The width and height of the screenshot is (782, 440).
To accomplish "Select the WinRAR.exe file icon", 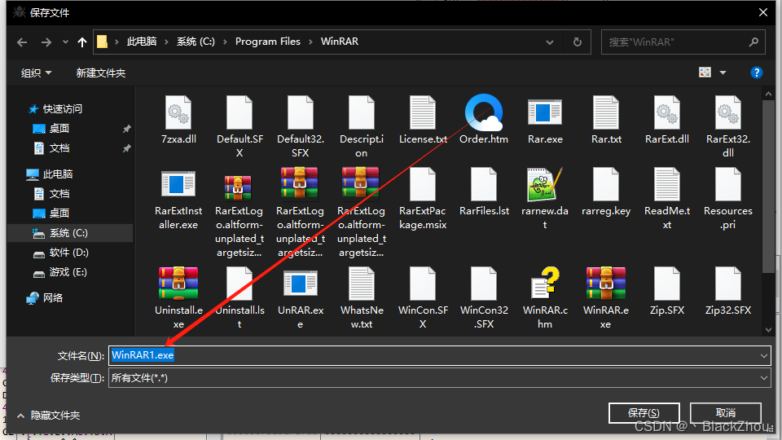I will (606, 284).
